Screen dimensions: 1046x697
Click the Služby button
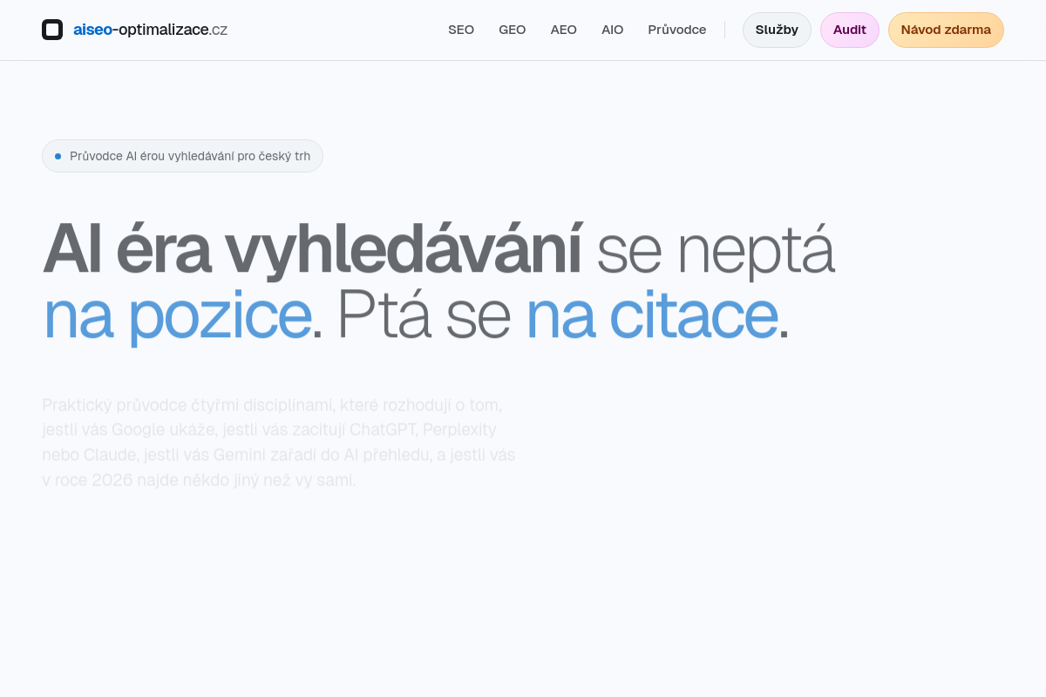coord(777,30)
